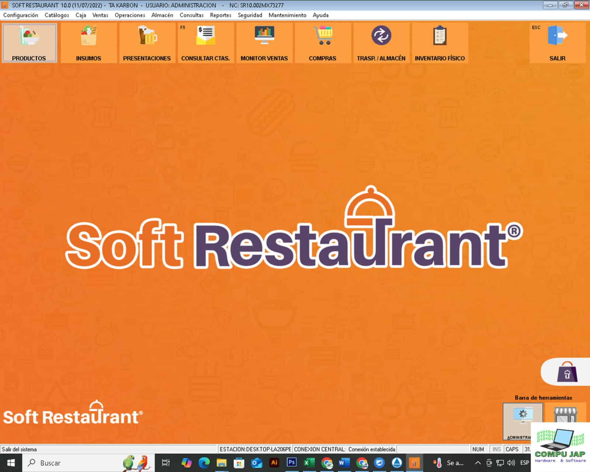Click the INS indicator in status bar
This screenshot has width=590, height=472.
click(x=497, y=449)
